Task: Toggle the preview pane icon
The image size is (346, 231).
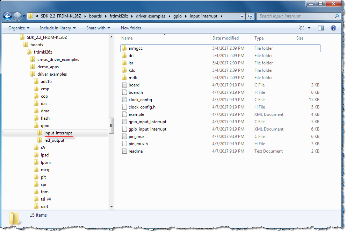Action: point(321,28)
